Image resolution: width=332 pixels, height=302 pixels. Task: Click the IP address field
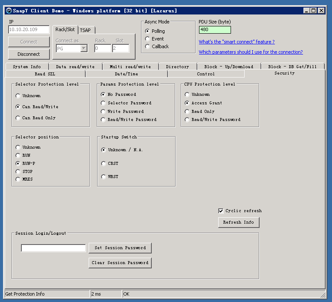pos(29,29)
